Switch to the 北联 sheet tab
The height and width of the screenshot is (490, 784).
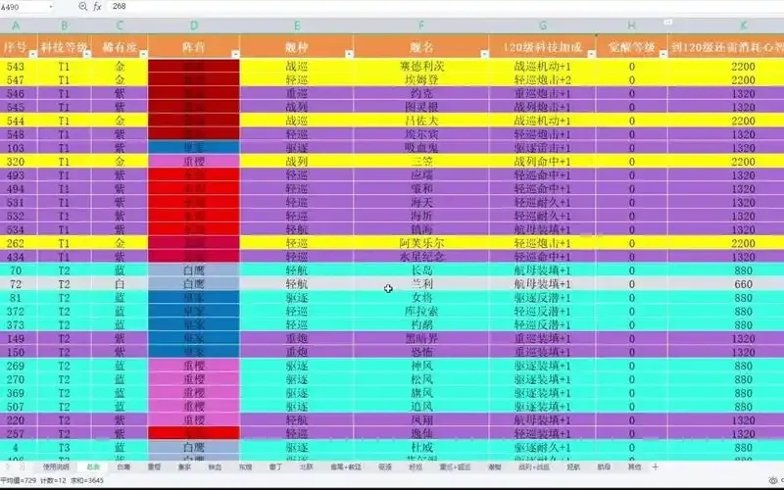(306, 466)
